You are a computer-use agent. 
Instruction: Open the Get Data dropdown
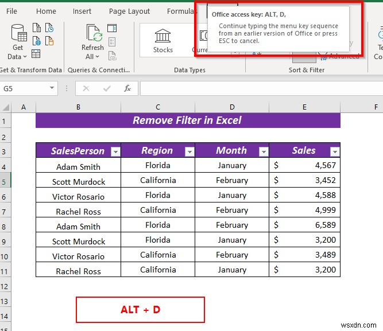click(17, 42)
